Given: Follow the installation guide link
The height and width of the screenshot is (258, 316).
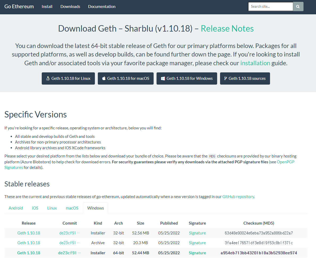Looking at the screenshot, I should point(255,63).
